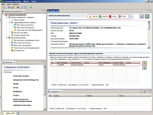Click the home icon in the toolbar
Viewport: 153px width, 115px height.
3,7
